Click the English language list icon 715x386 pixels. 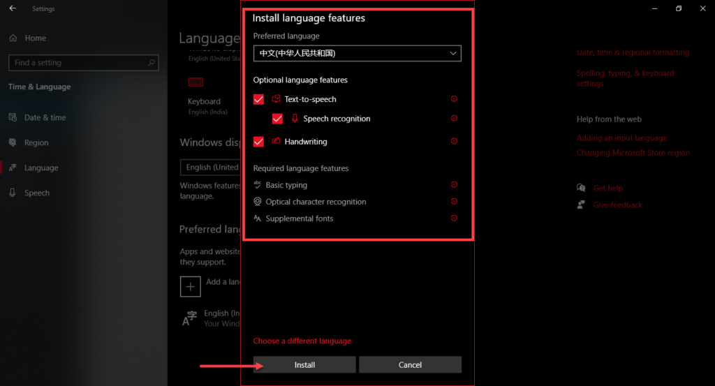190,318
